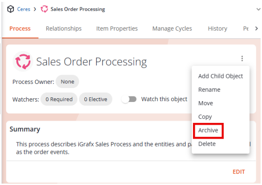Click the breadcrumb separator arrow after Ceres
The height and width of the screenshot is (185, 262).
(x=35, y=9)
